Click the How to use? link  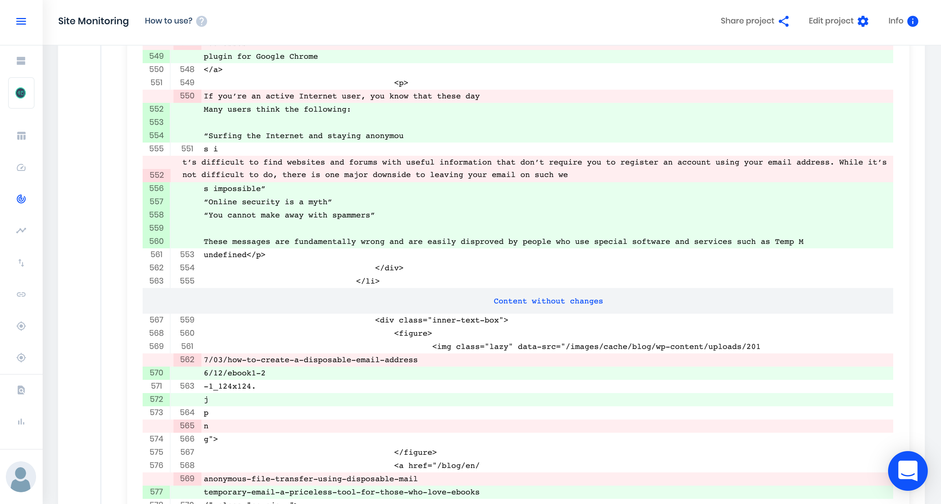click(x=169, y=21)
